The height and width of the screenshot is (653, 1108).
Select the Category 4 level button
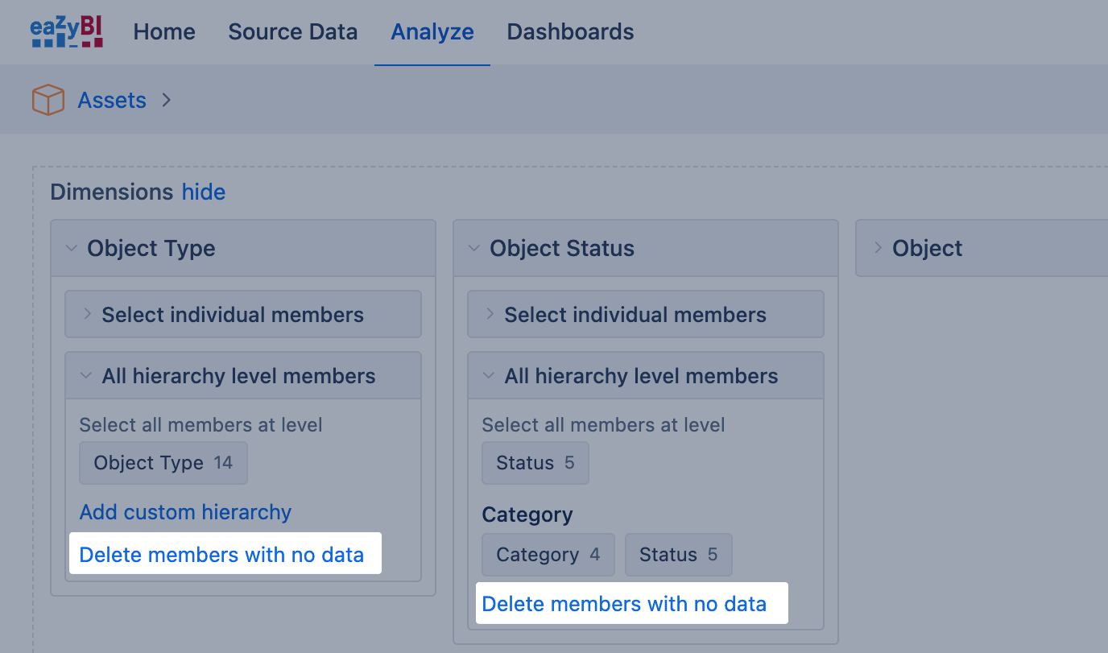click(548, 555)
